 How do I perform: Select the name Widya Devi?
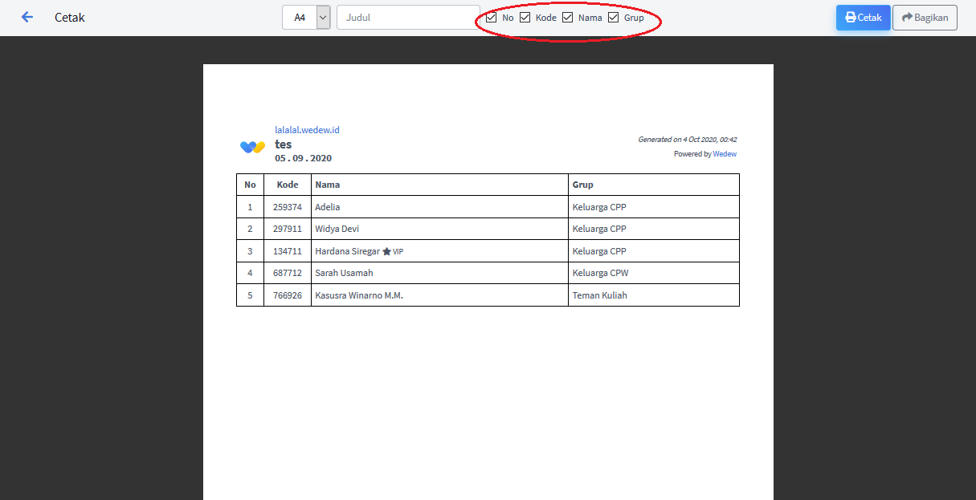[337, 229]
